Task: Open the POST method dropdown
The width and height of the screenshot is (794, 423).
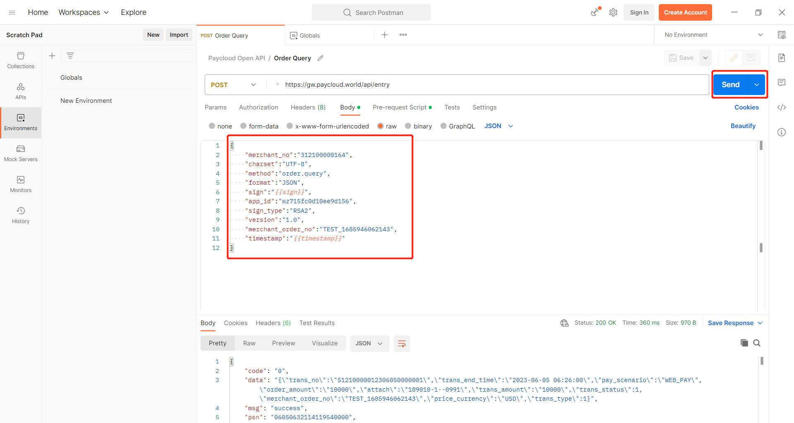Action: pos(234,85)
